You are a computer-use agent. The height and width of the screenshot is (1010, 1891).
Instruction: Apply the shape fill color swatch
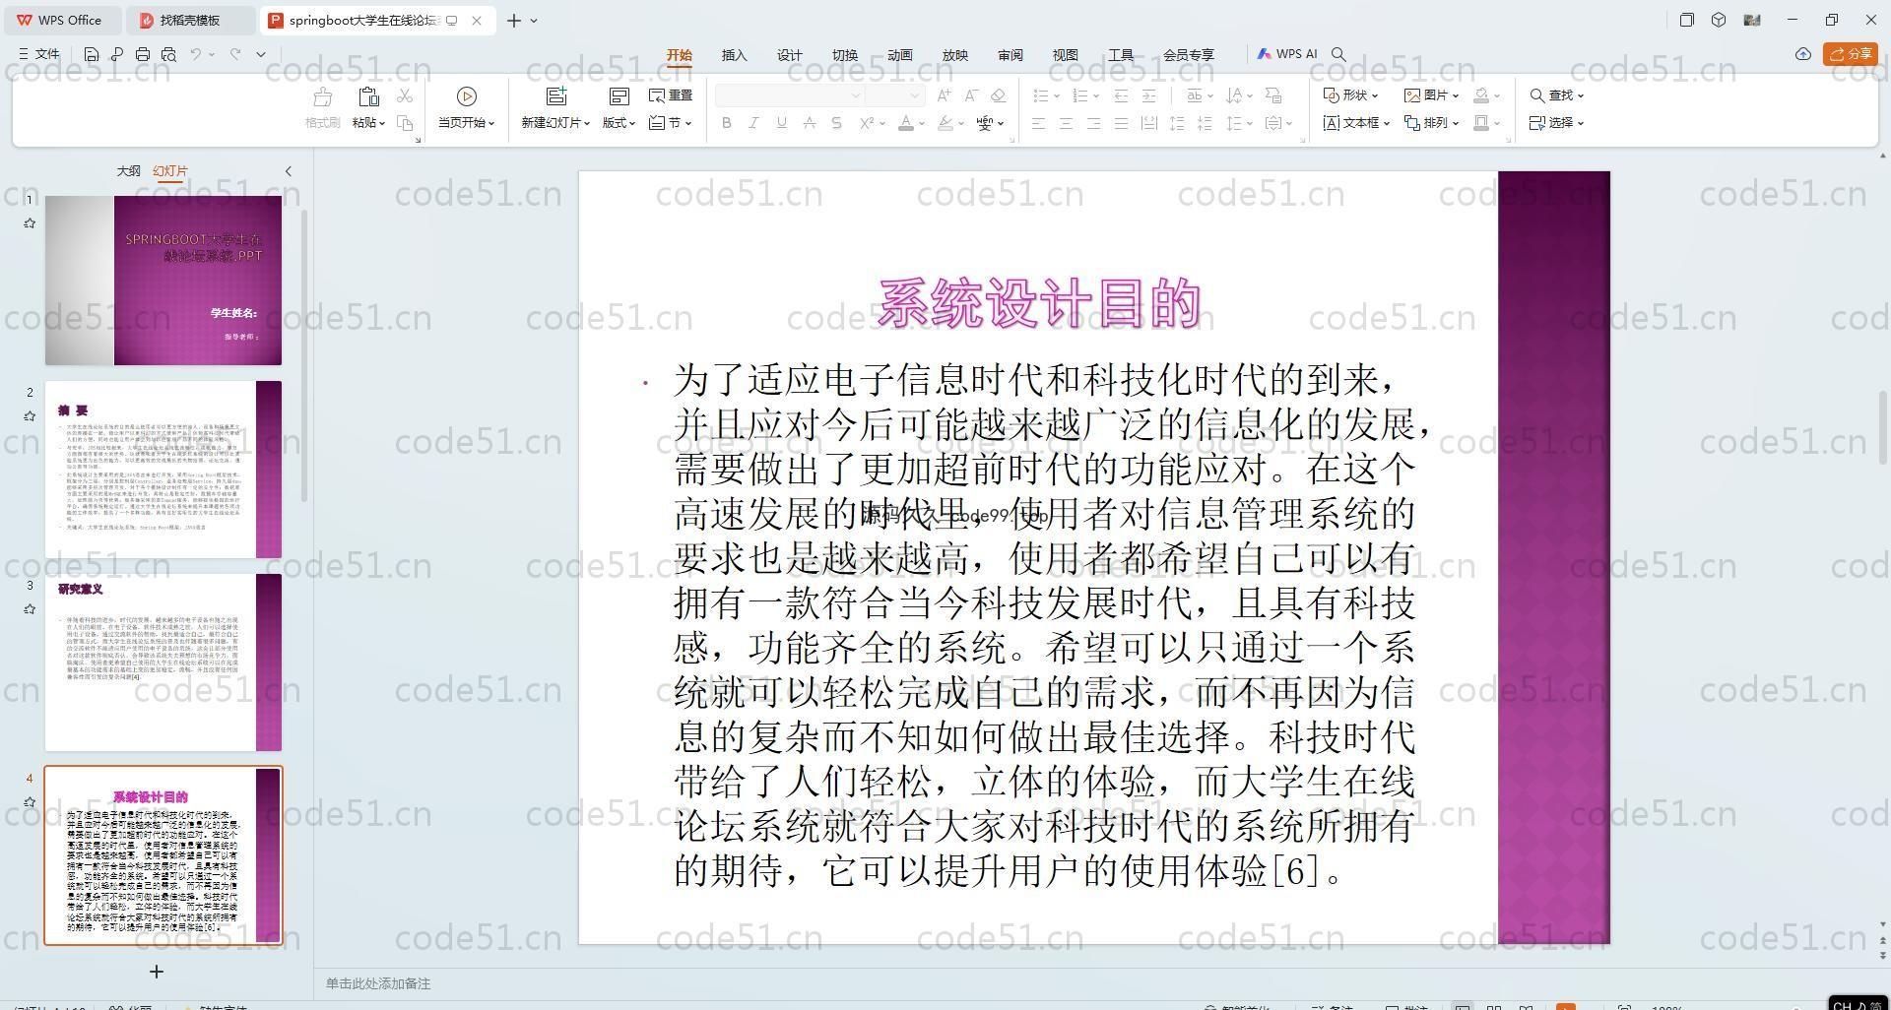point(1481,95)
